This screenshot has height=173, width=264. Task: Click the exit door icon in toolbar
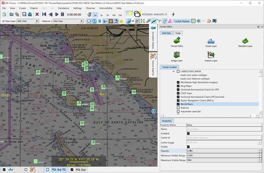coord(214,21)
